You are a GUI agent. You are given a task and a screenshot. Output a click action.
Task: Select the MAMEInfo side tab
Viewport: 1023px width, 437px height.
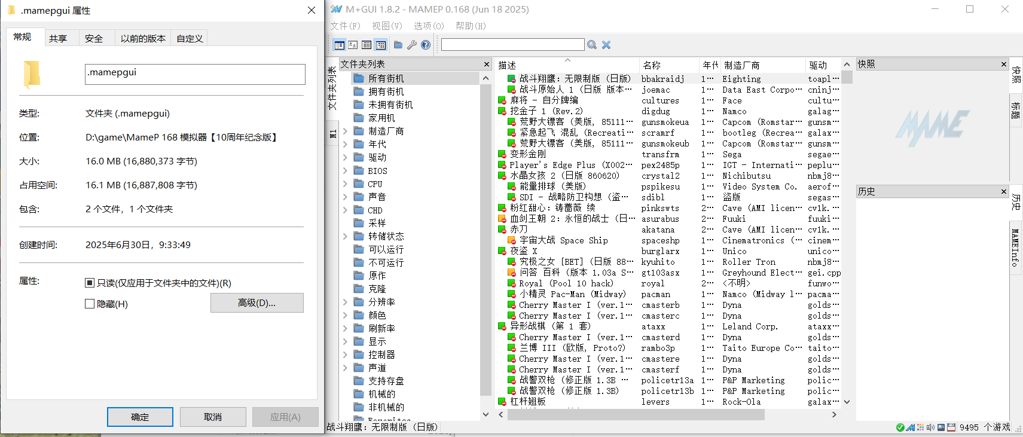pyautogui.click(x=1015, y=247)
